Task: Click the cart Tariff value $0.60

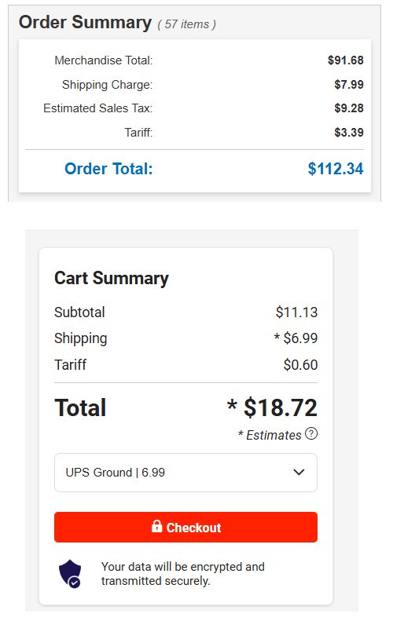Action: click(x=300, y=364)
